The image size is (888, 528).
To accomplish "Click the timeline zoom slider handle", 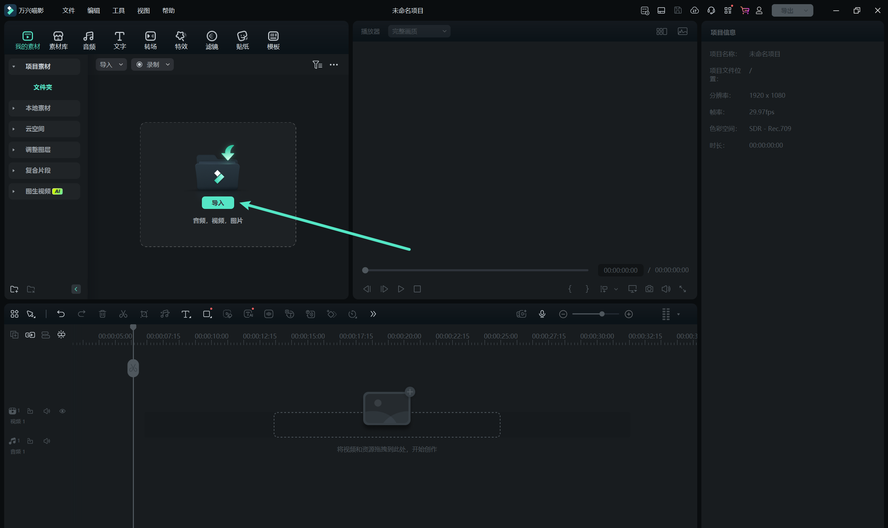I will click(x=601, y=314).
